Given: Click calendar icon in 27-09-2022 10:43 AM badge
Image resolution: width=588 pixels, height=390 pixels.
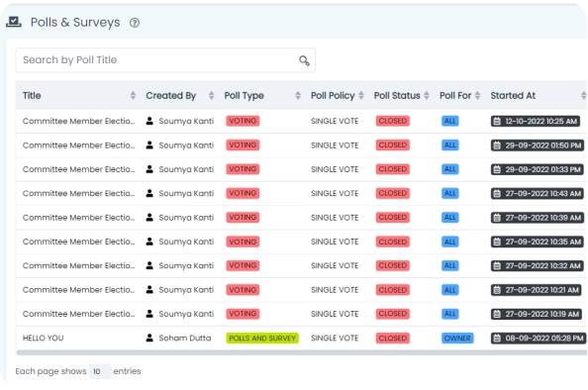Looking at the screenshot, I should [x=497, y=193].
